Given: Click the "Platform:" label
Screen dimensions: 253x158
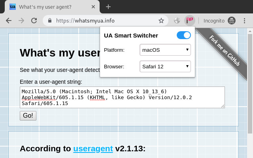Looking at the screenshot, I should click(x=114, y=50).
